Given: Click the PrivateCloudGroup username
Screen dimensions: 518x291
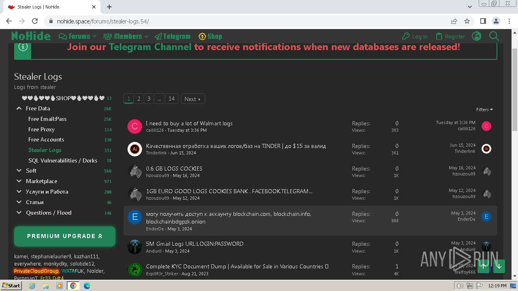Looking at the screenshot, I should (x=36, y=271).
